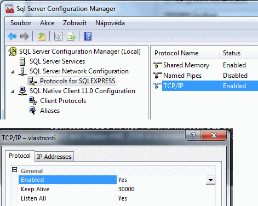Select Aliases tree item
Image resolution: width=258 pixels, height=206 pixels.
coord(50,111)
